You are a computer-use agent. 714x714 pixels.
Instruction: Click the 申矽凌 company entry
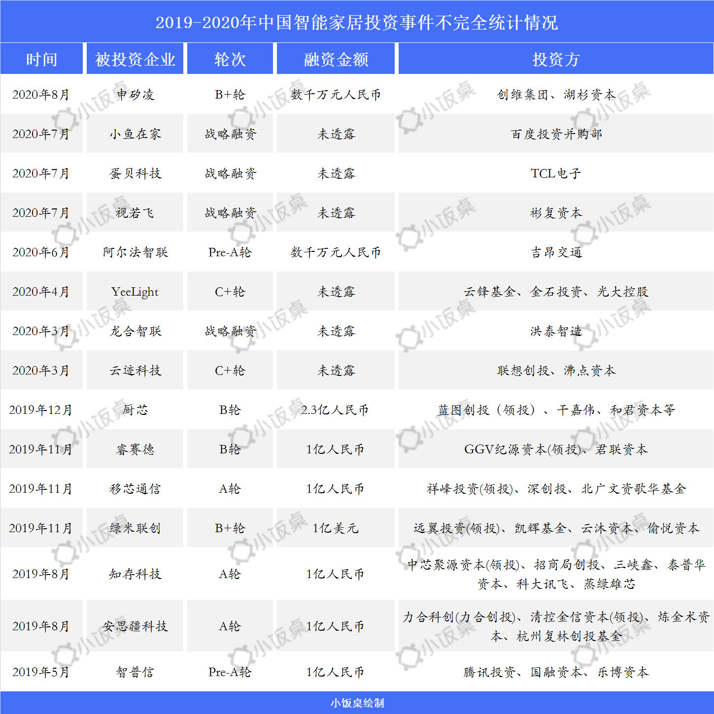pos(135,95)
